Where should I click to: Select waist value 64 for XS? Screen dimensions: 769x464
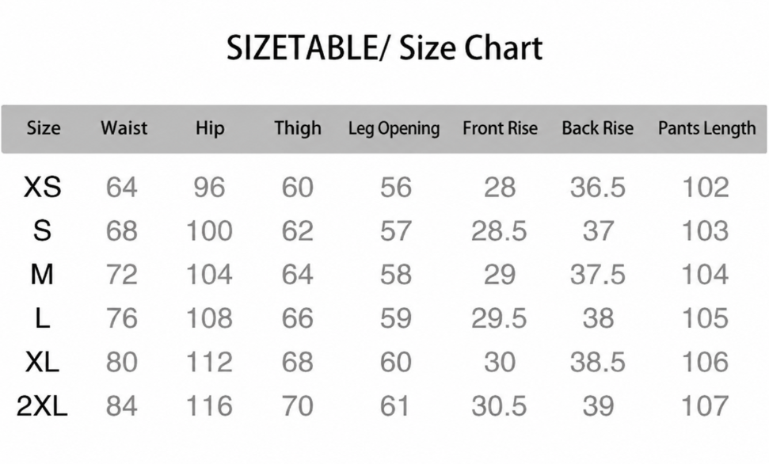[122, 188]
